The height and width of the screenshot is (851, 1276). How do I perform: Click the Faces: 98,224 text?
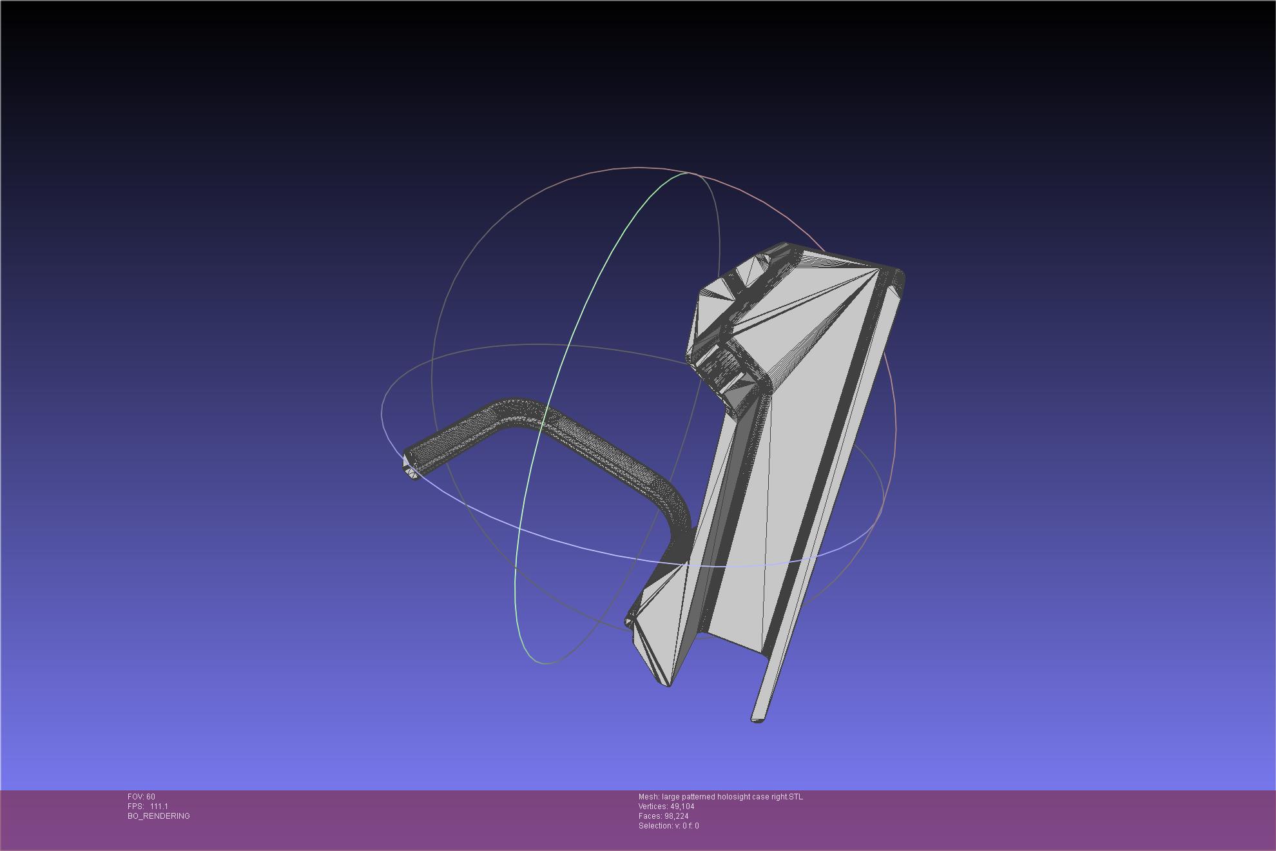pos(663,816)
